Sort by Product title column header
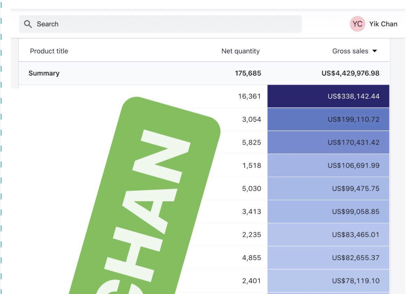This screenshot has height=294, width=414. (x=49, y=51)
